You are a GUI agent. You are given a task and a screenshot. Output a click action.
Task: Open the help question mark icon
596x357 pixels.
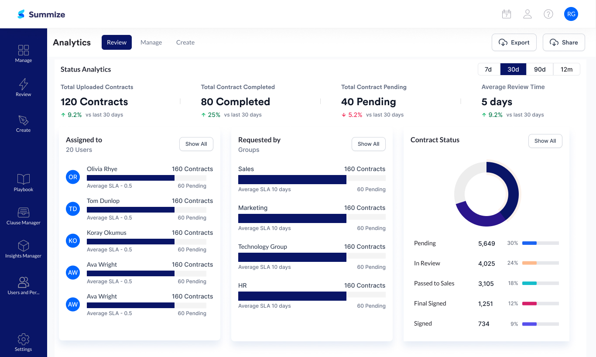pos(548,14)
